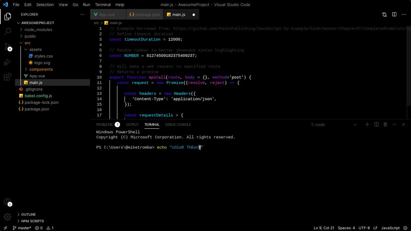Open the Explorer view in activity bar
The image size is (411, 231).
click(x=8, y=16)
